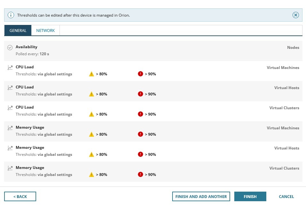This screenshot has height=206, width=306.
Task: Switch to the Network tab
Action: 45,31
